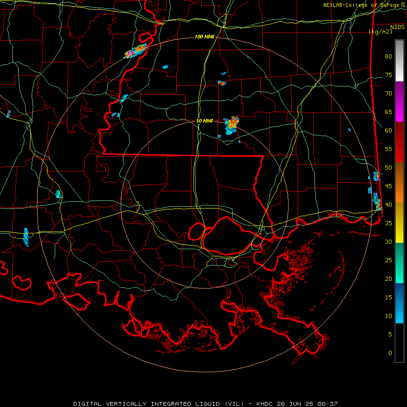Image resolution: width=407 pixels, height=407 pixels.
Task: Select the [kg/m2] units label
Action: tap(380, 32)
